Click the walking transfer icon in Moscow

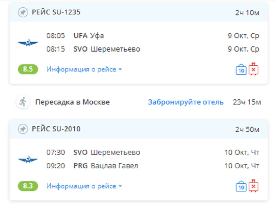23,102
